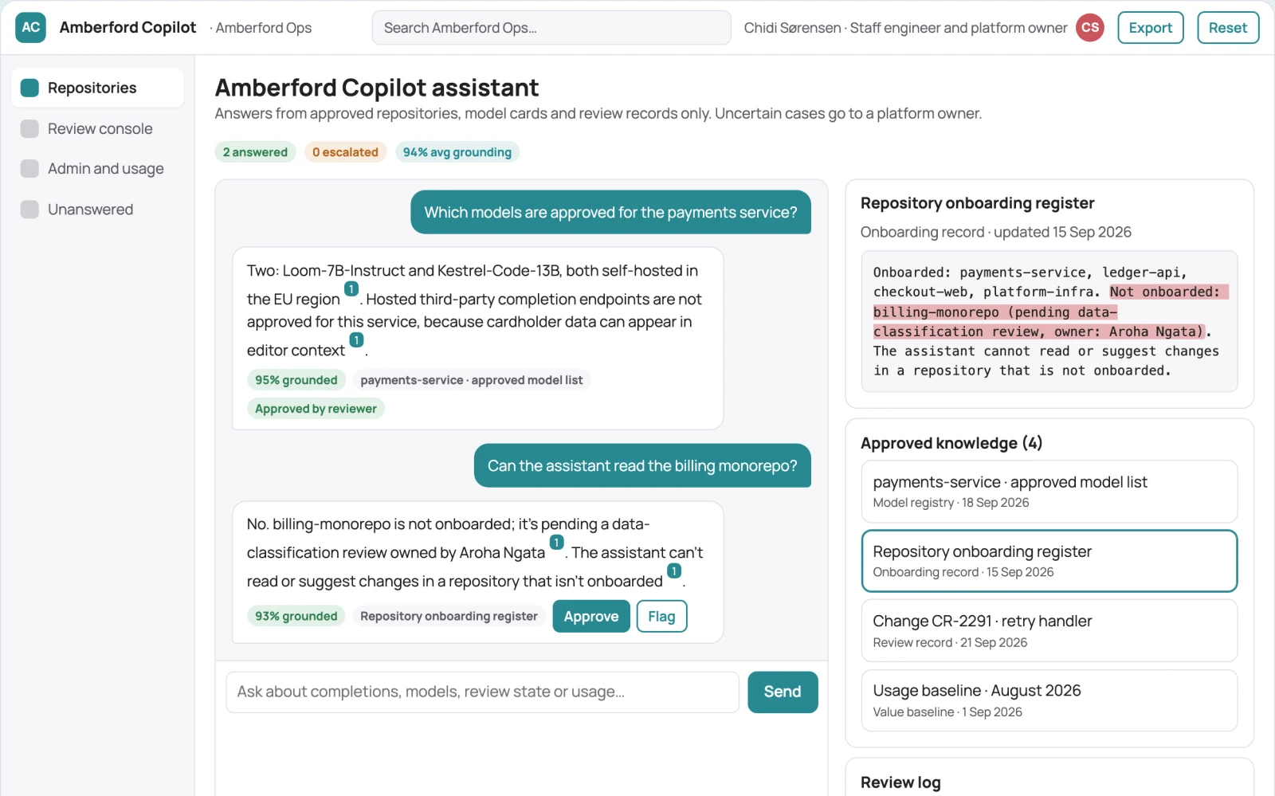Screen dimensions: 1275x796
Task: Click the 'Approved knowledge (4)' heading
Action: coord(951,443)
